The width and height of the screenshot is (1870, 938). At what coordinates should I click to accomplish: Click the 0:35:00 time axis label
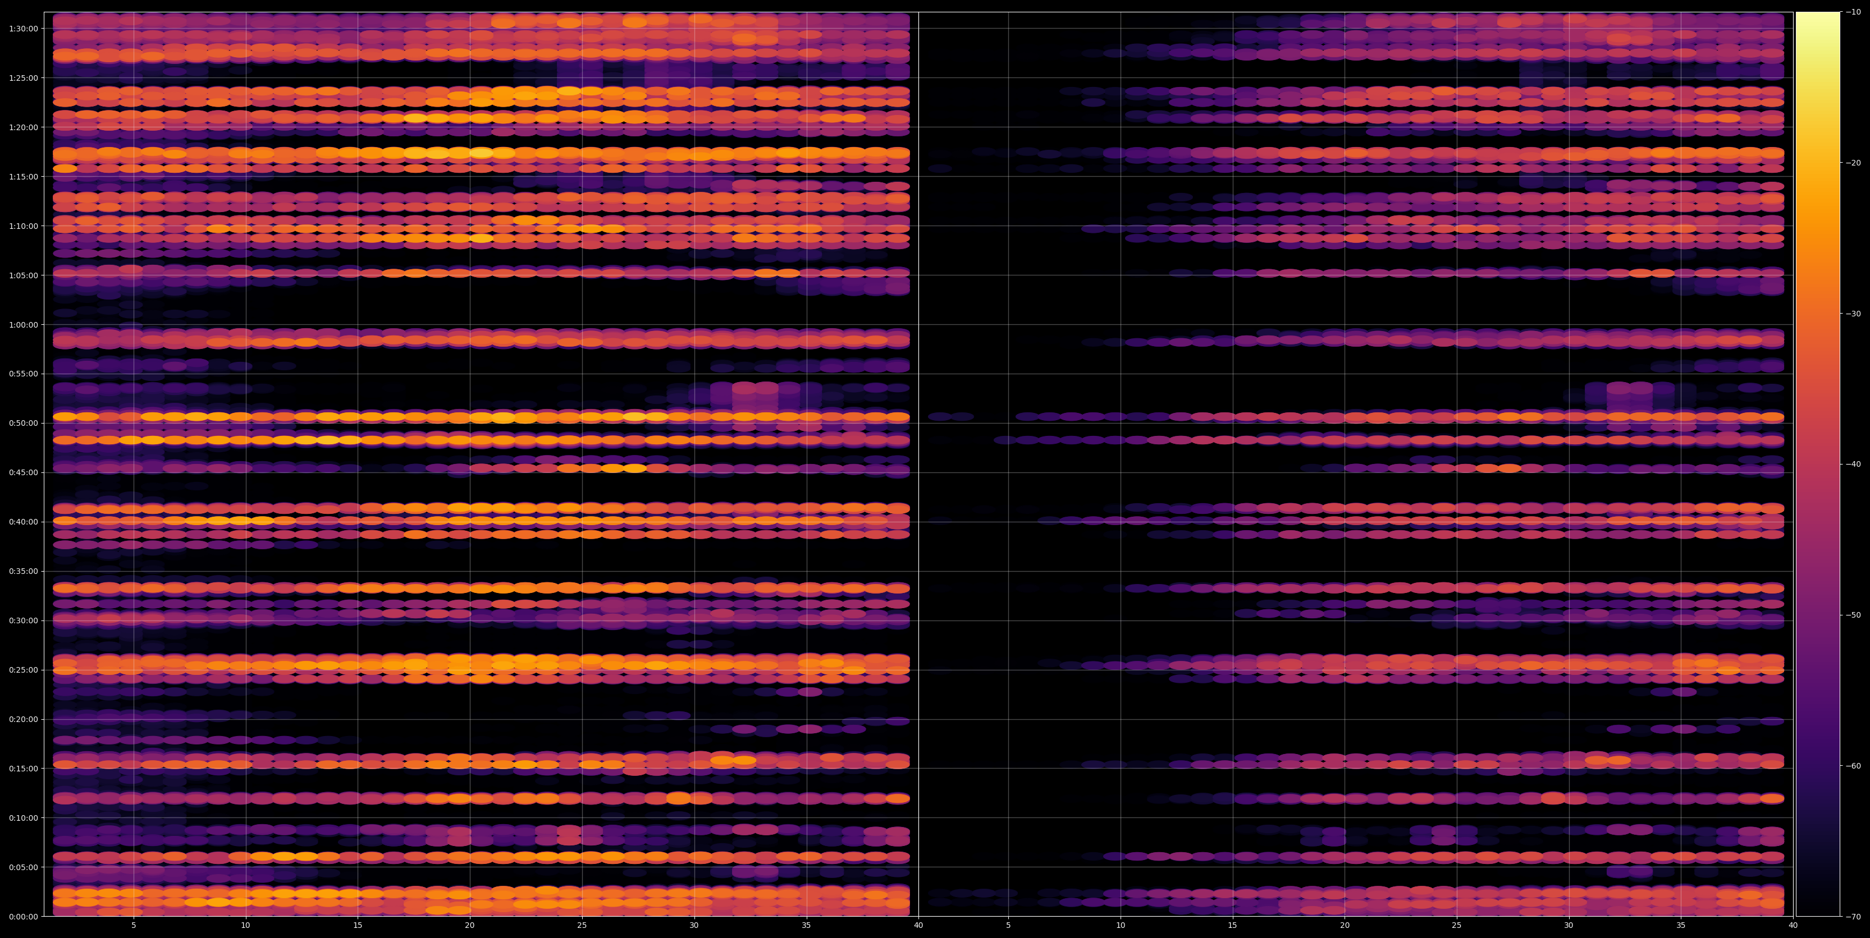[x=23, y=571]
